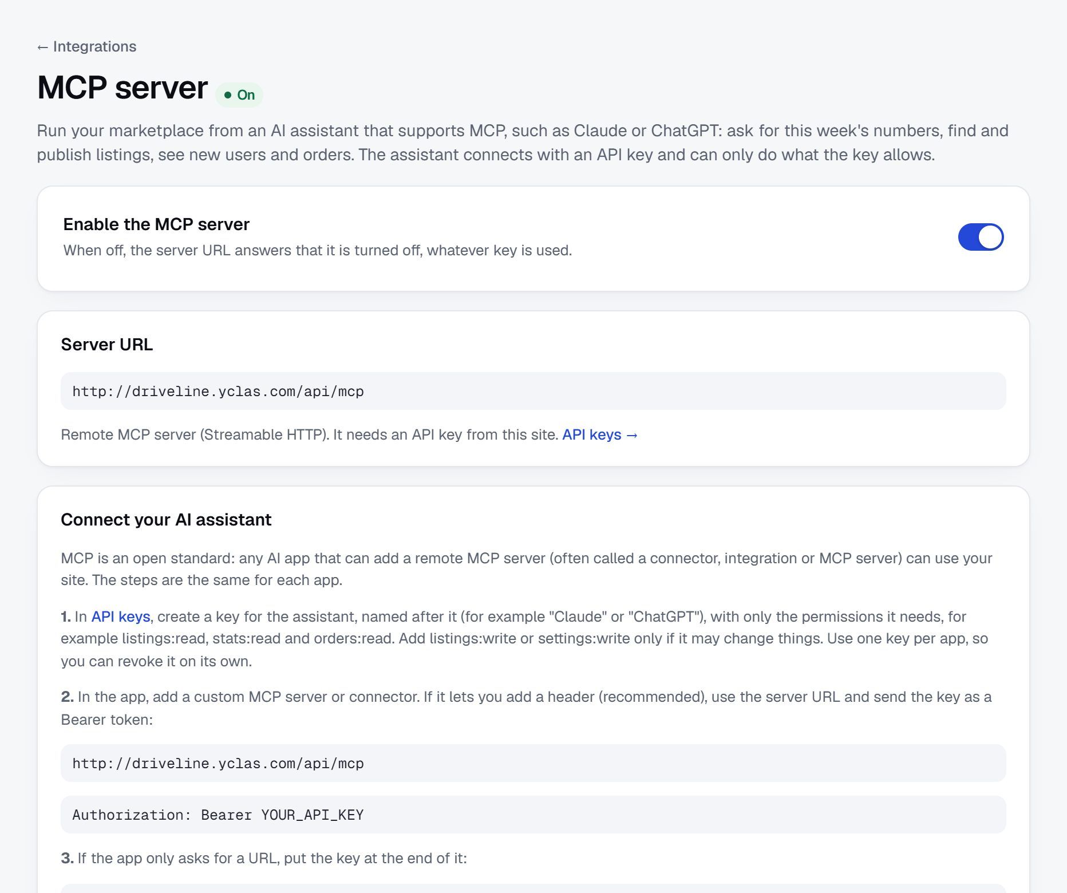Click the Server URL code box

(533, 391)
